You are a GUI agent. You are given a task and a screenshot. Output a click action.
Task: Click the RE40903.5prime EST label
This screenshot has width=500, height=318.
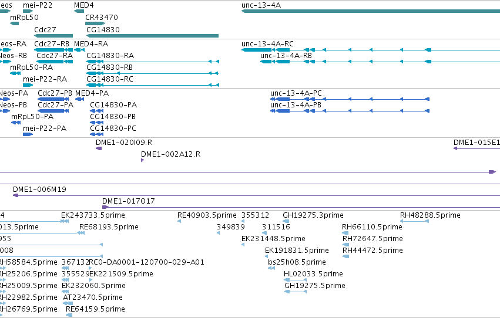[207, 215]
